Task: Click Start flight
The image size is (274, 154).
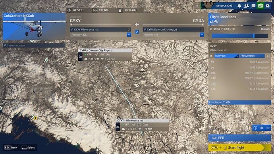Action: [239, 148]
